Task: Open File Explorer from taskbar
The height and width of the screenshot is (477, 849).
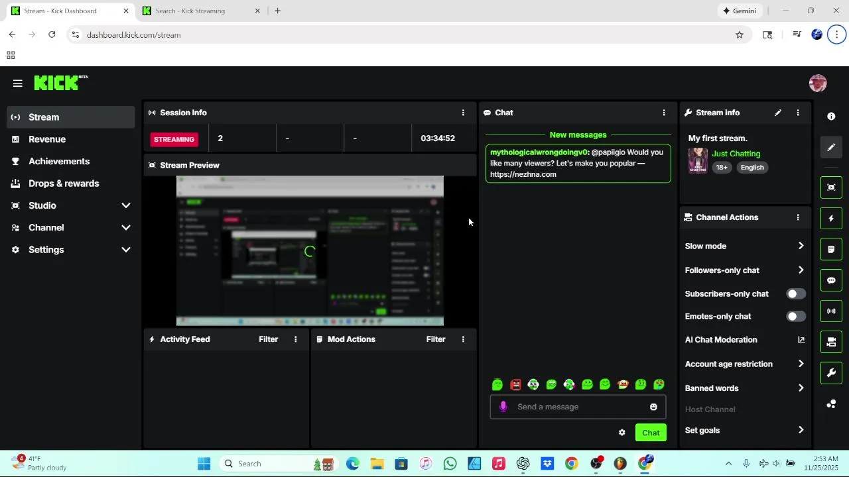Action: coord(377,464)
